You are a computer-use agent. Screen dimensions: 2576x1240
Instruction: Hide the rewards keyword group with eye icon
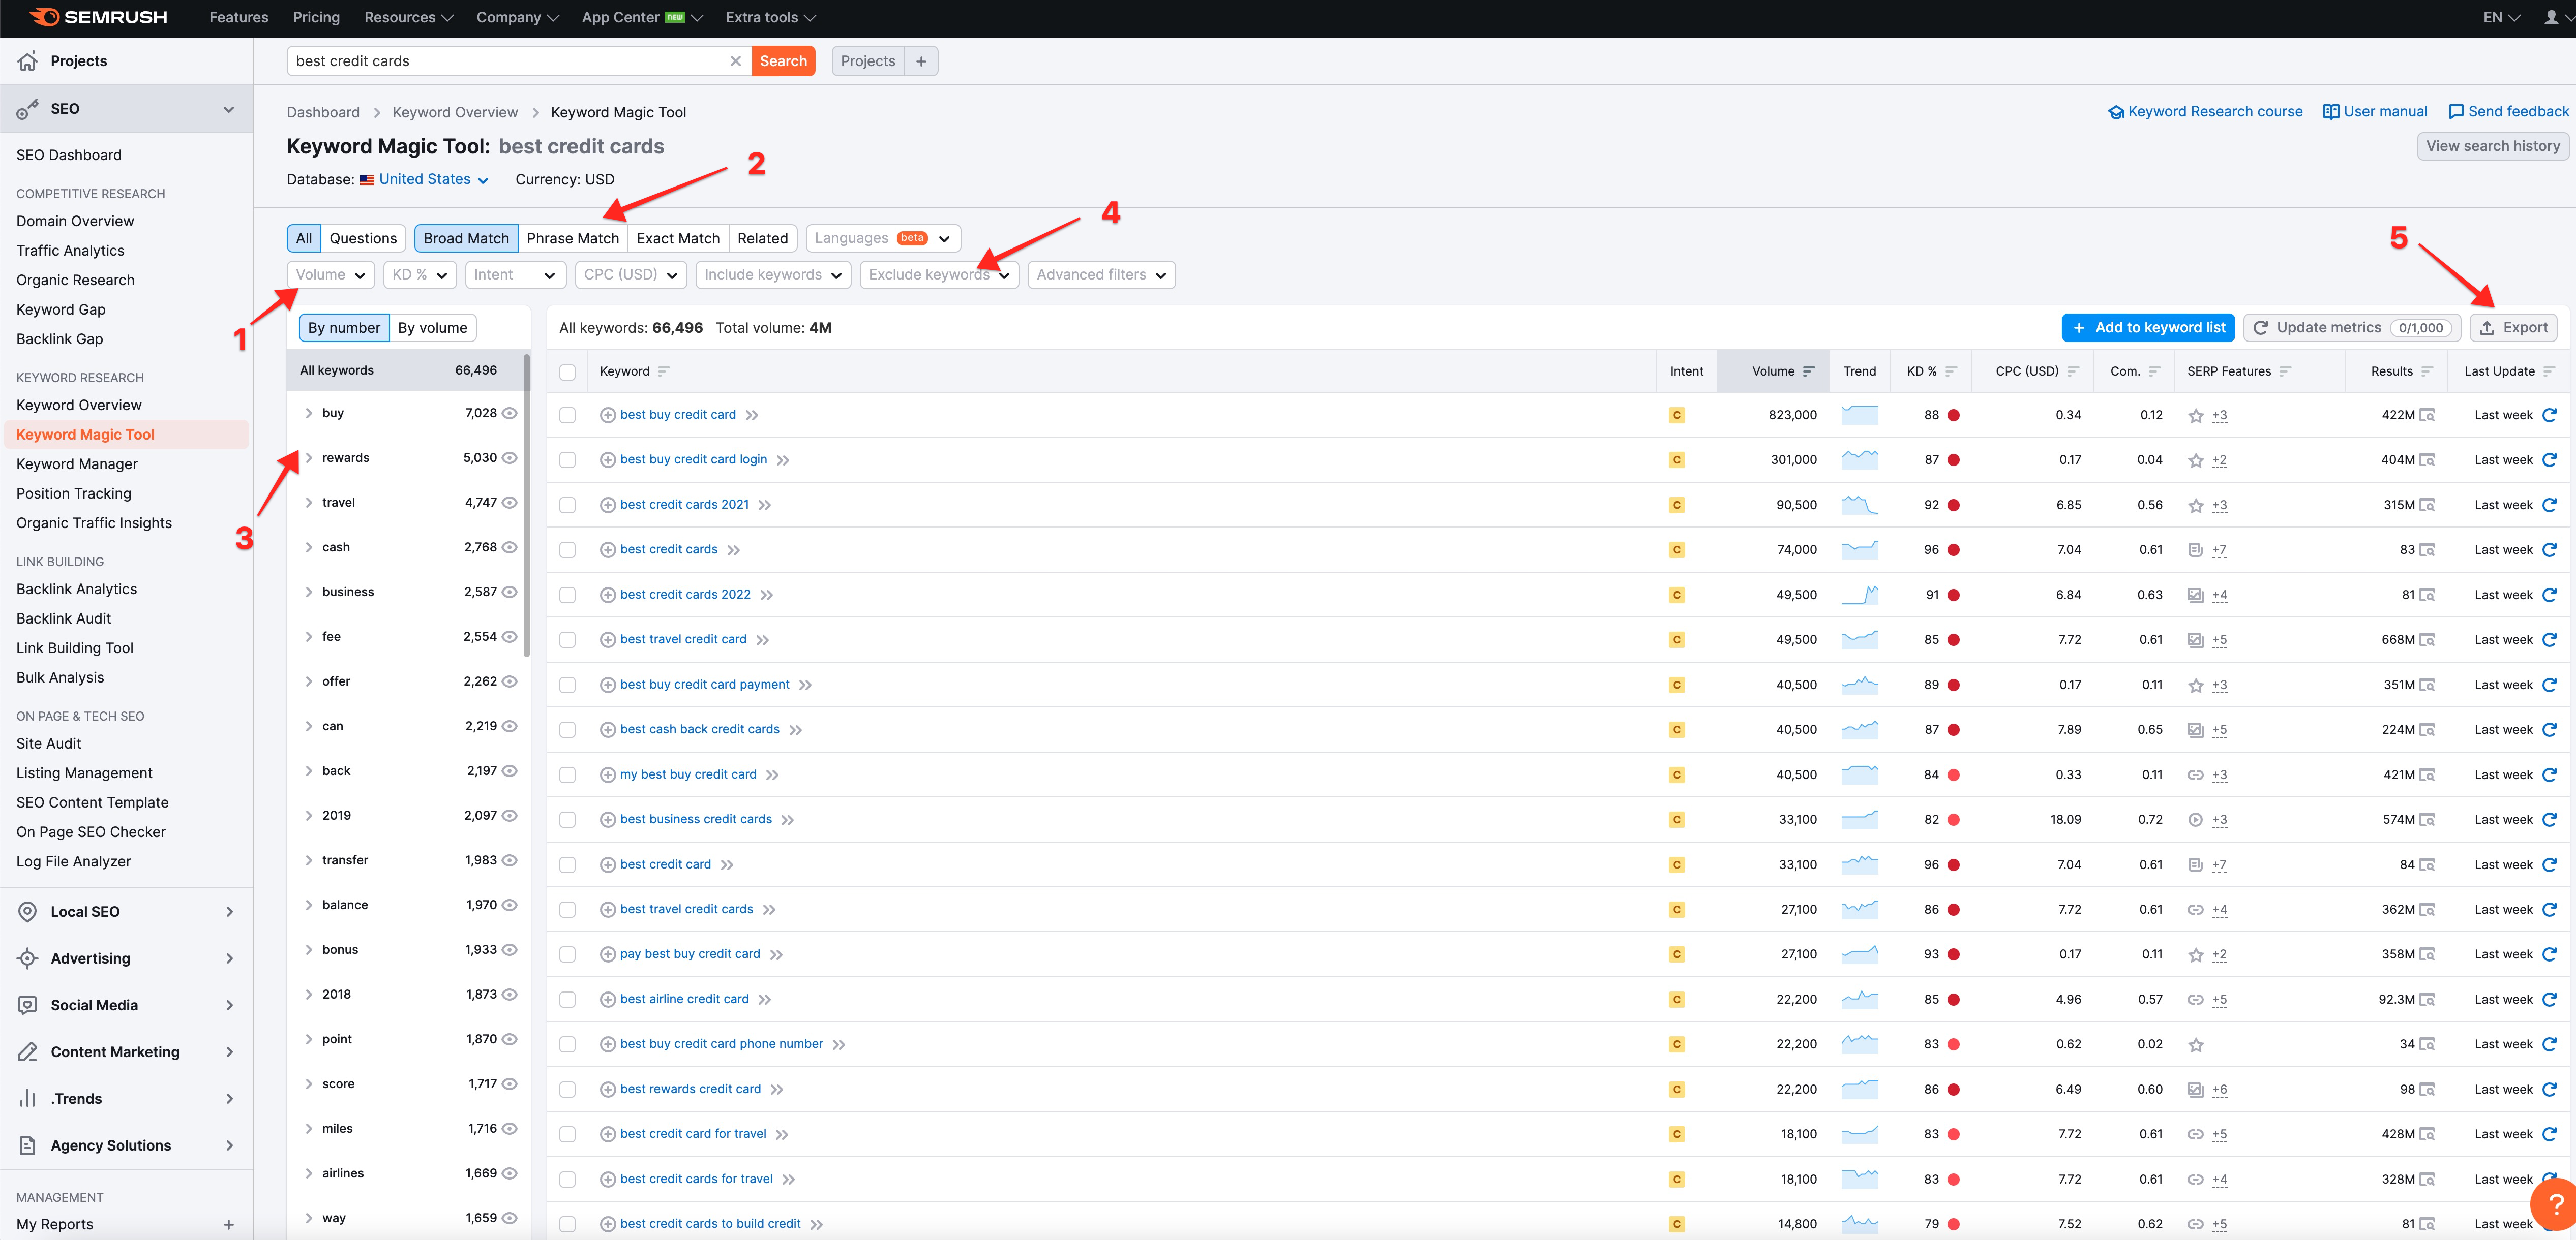tap(509, 457)
